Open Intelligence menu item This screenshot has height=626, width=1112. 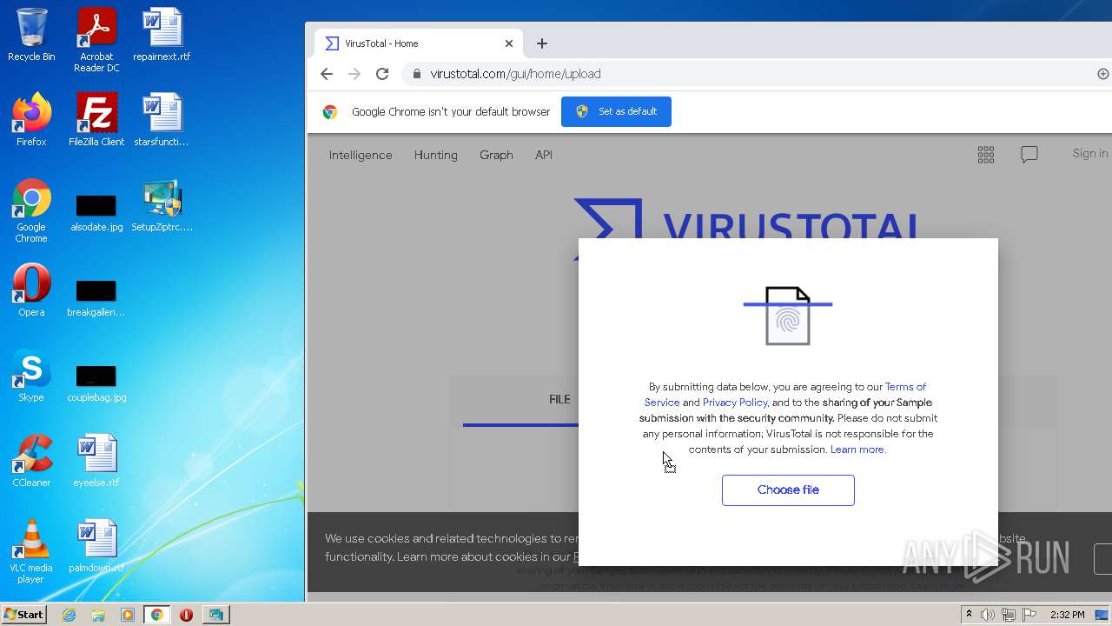click(361, 155)
